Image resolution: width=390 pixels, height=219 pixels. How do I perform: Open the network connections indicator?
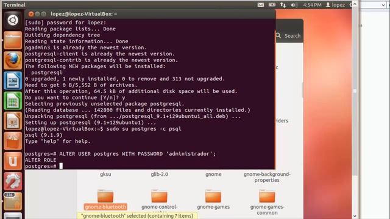[283, 5]
